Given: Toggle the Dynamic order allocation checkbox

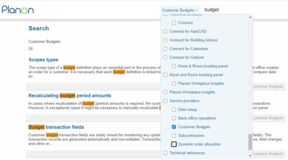Looking at the screenshot, I should tap(174, 144).
